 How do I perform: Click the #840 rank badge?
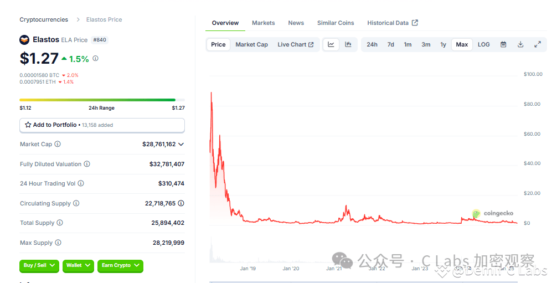click(100, 40)
